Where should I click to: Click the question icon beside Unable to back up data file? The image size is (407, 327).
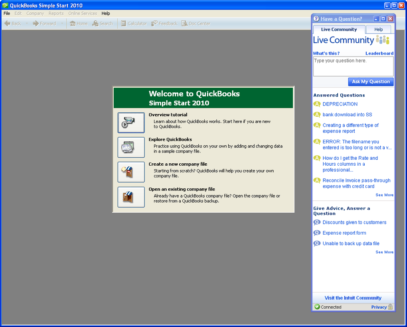317,244
